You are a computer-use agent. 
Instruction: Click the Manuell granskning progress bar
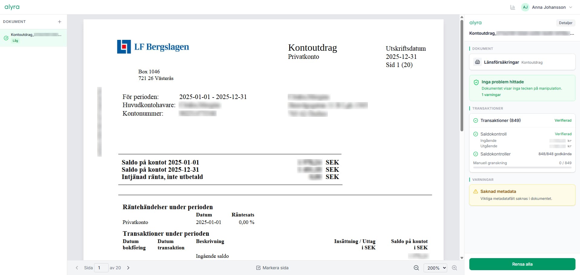point(522,168)
